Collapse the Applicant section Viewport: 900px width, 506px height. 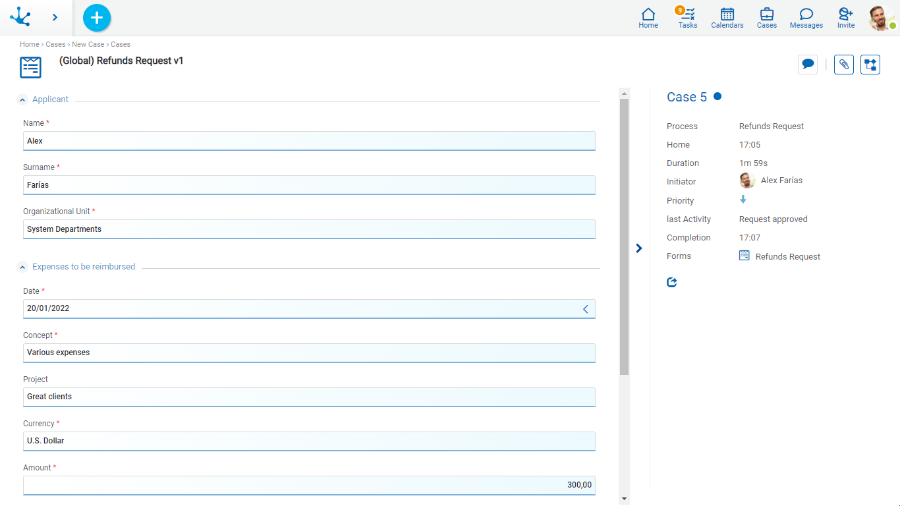[x=22, y=100]
